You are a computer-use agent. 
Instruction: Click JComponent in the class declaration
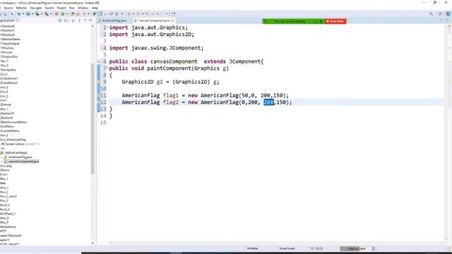245,61
